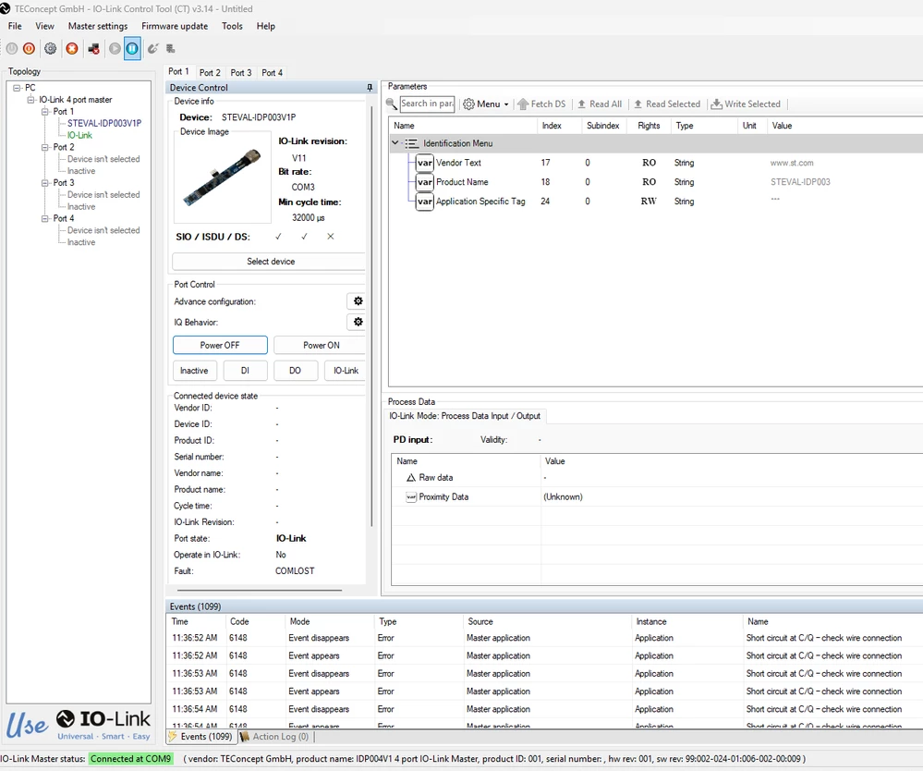Open the Tools menu

232,26
